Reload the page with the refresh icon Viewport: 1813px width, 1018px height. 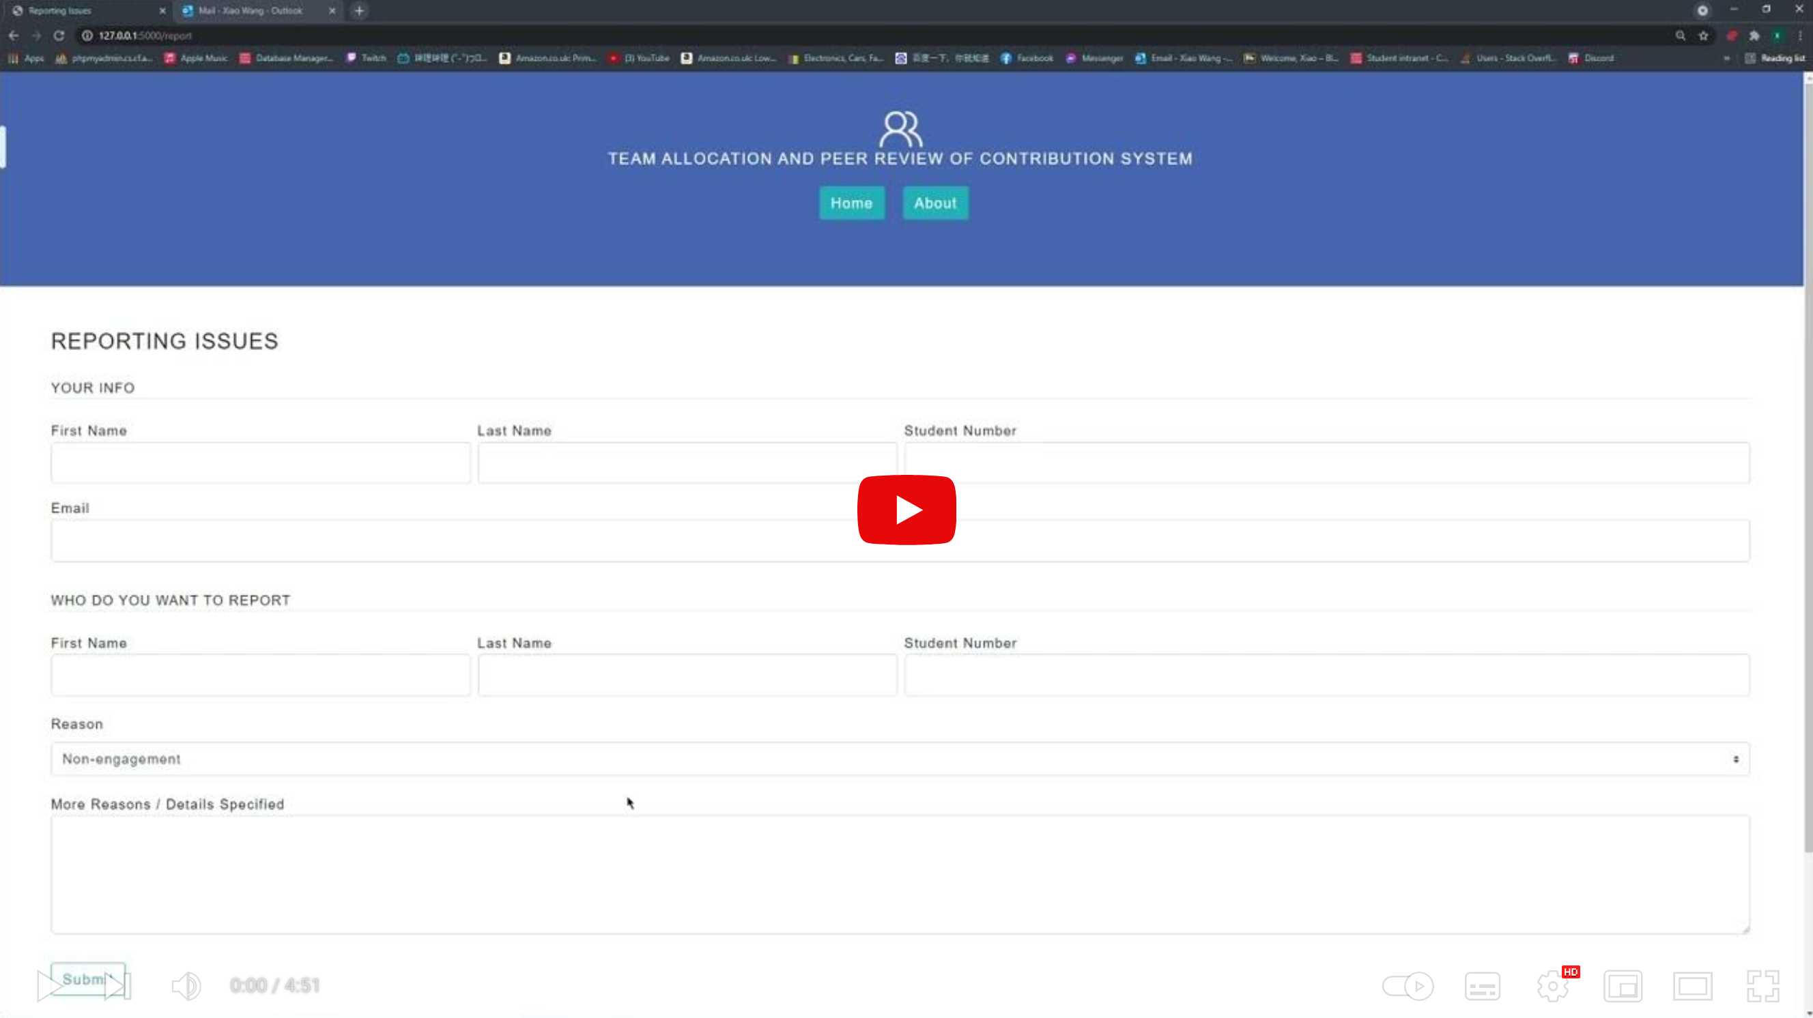coord(59,35)
